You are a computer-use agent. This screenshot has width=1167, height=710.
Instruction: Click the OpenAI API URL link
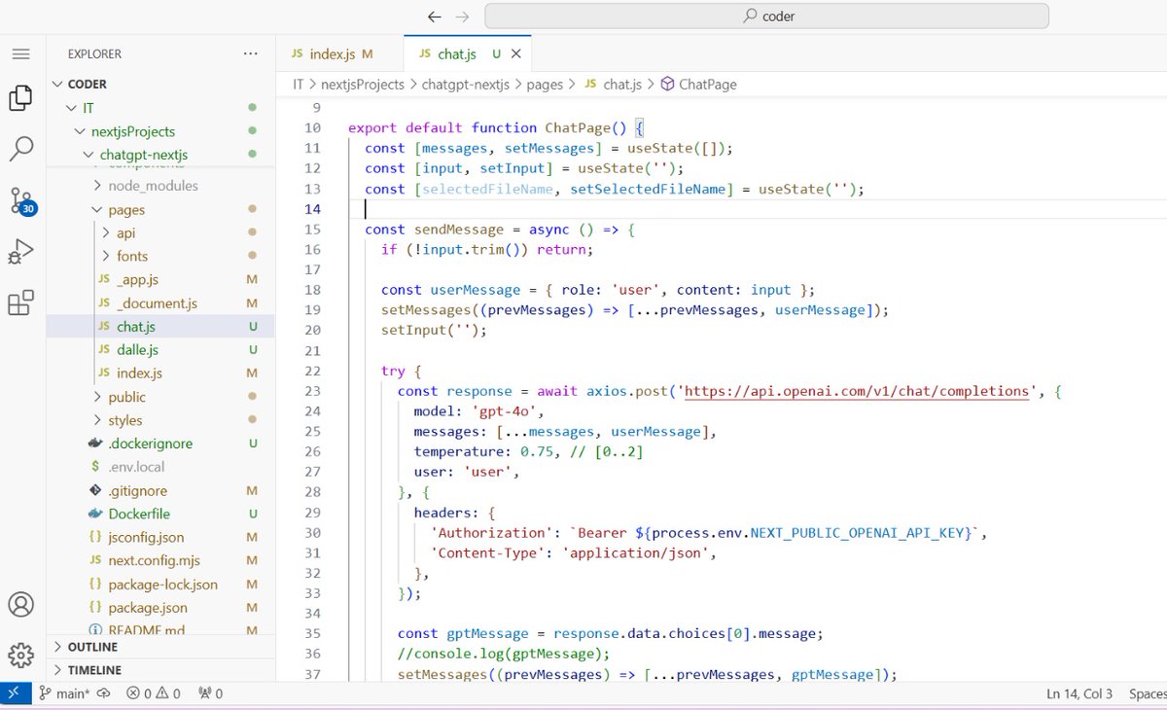click(x=857, y=391)
